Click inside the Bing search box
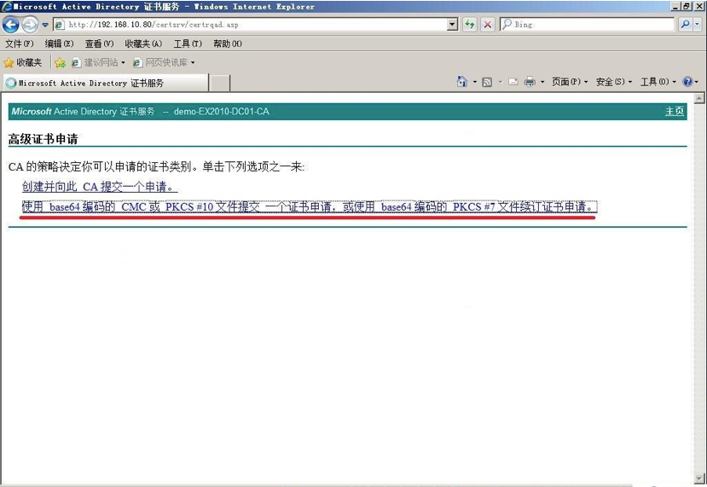The width and height of the screenshot is (707, 487). 588,25
